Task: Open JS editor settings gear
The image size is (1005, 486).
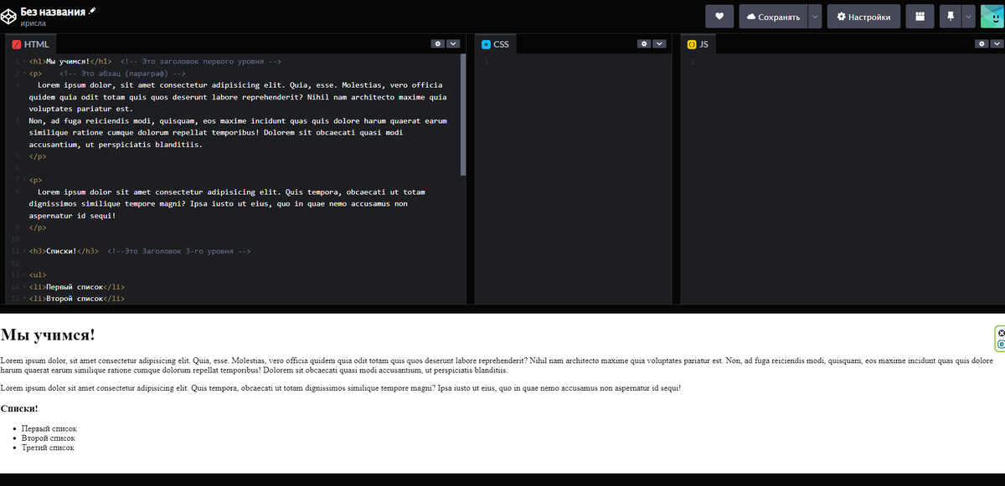Action: [983, 43]
